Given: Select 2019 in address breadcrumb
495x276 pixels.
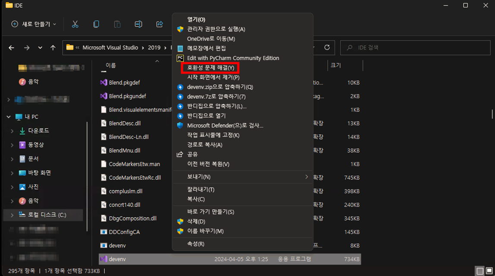Looking at the screenshot, I should tap(154, 48).
